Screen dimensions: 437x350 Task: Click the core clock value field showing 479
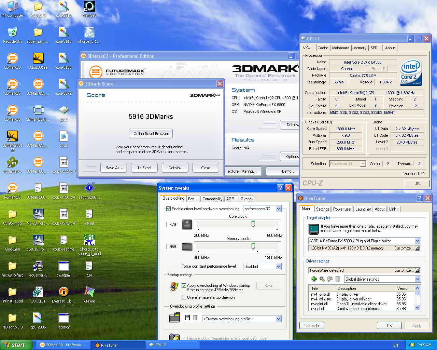173,225
